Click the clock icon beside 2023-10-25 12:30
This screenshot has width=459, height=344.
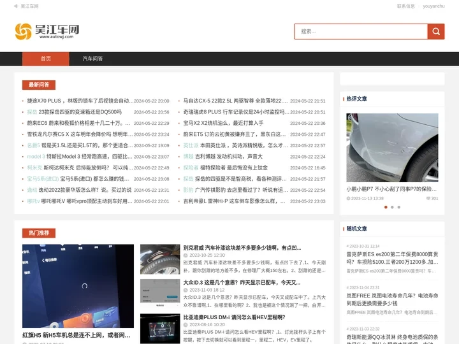186,255
